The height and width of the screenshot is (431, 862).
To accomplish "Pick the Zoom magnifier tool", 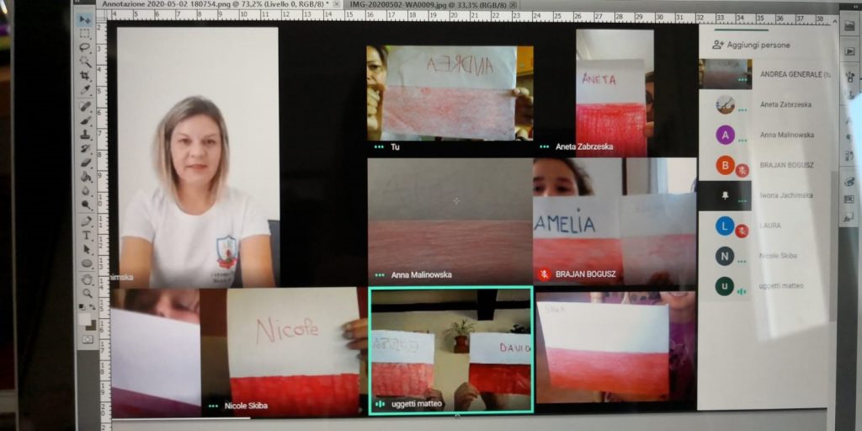I will point(87,293).
